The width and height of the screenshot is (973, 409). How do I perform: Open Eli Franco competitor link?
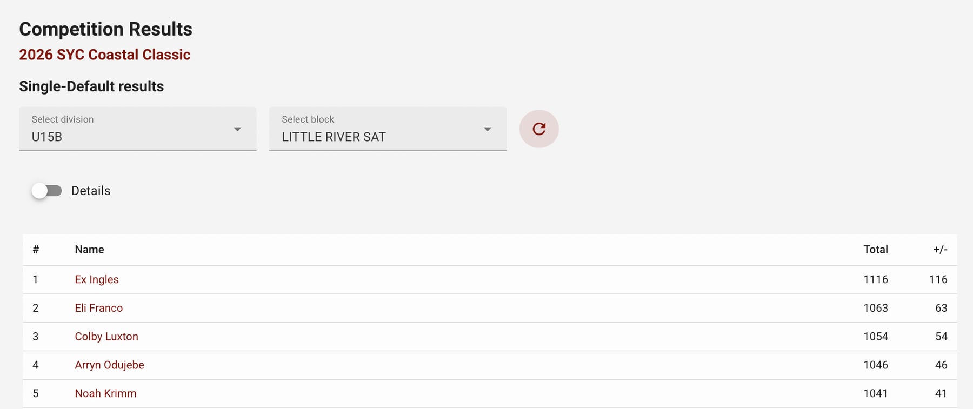99,308
